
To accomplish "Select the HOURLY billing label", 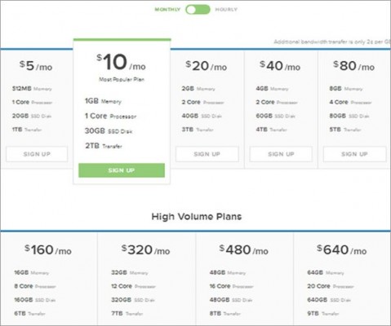I will point(226,10).
